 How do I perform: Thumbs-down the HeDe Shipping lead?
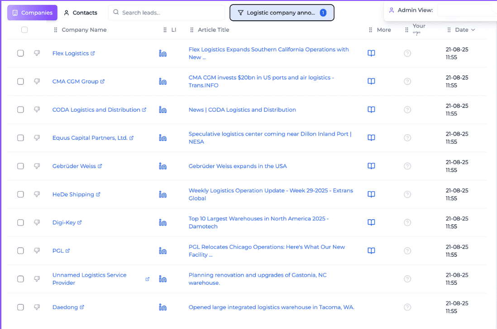[x=37, y=194]
